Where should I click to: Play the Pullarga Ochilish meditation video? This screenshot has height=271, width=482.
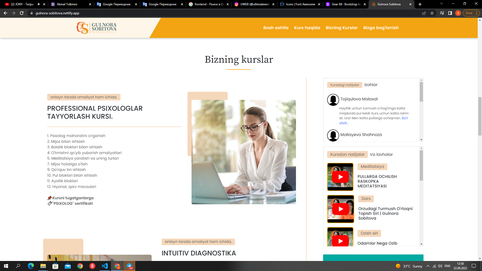point(340,177)
